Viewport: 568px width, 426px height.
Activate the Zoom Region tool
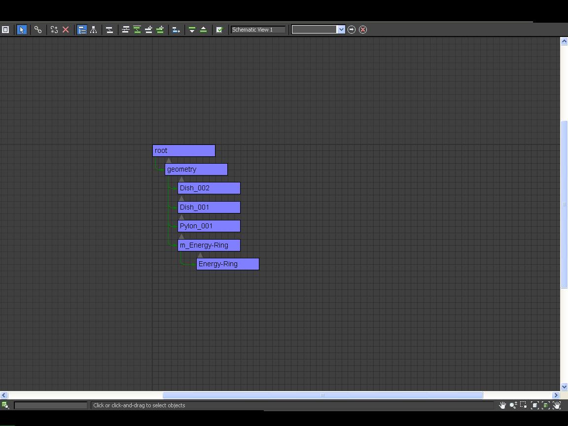tap(524, 405)
